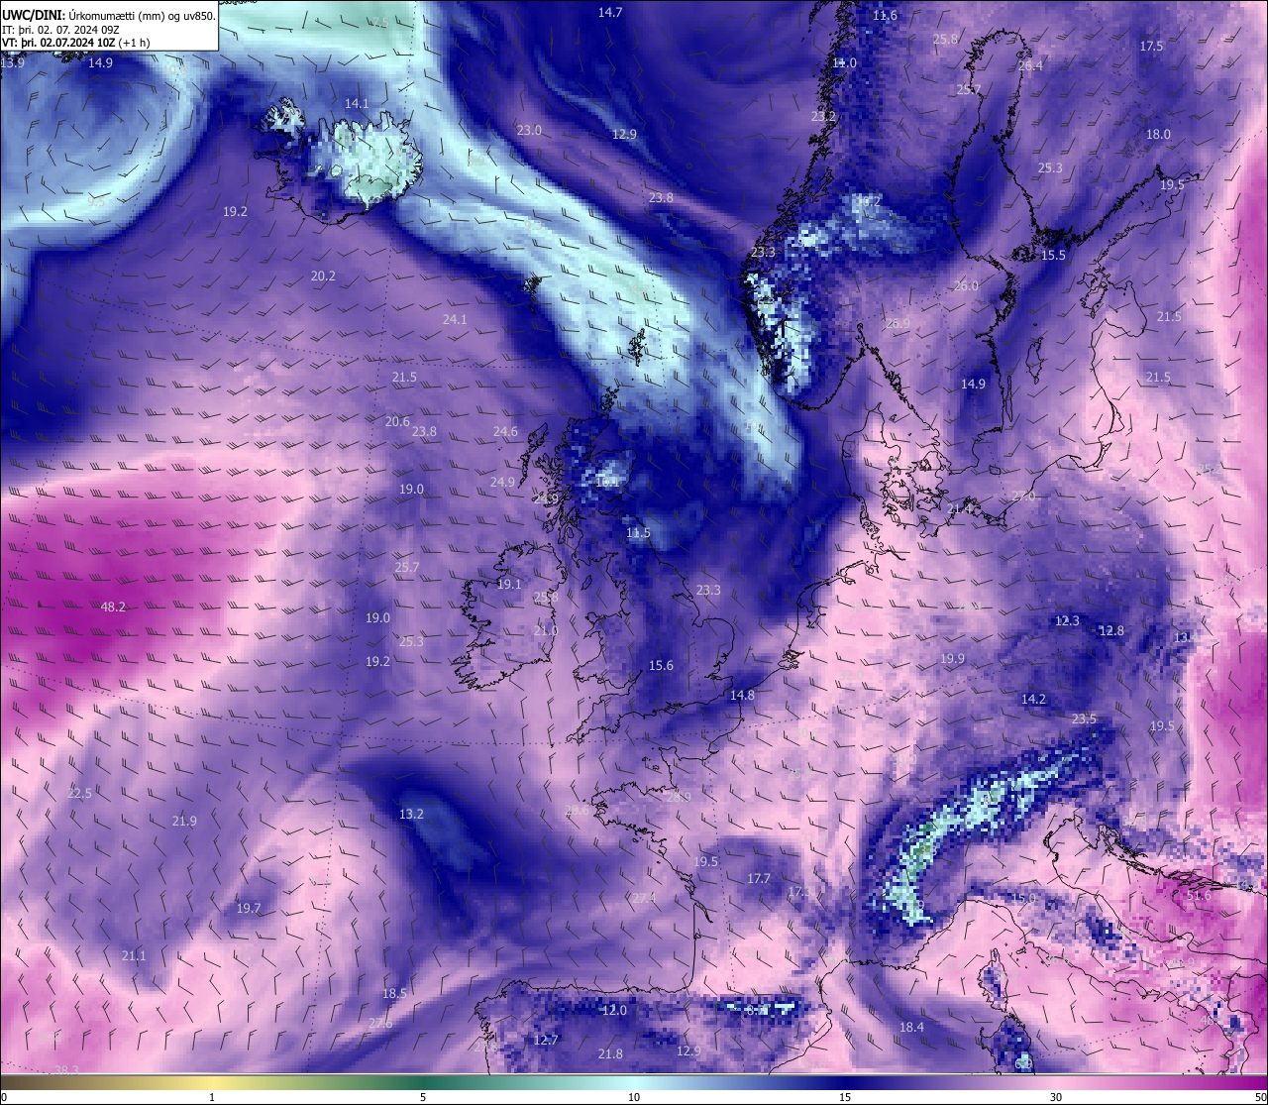Click the 21.9 value below 22.5

click(184, 821)
